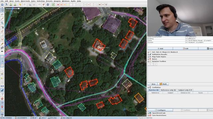Click the Open file toolbar icon

pyautogui.click(x=2, y=5)
